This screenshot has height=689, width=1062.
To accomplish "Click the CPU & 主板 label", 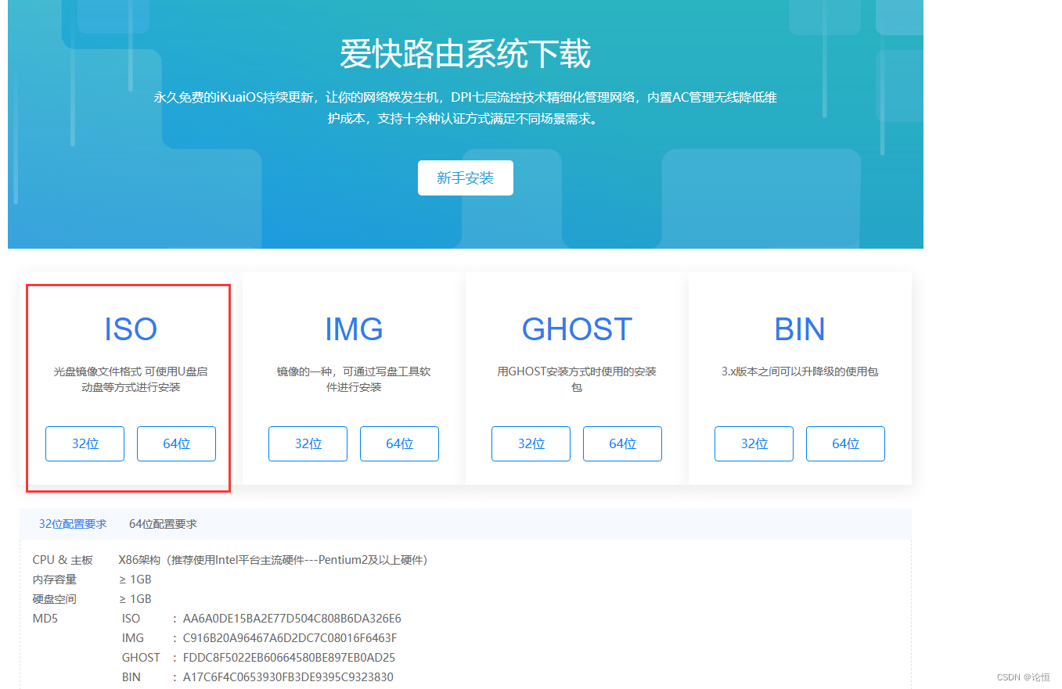I will [63, 560].
